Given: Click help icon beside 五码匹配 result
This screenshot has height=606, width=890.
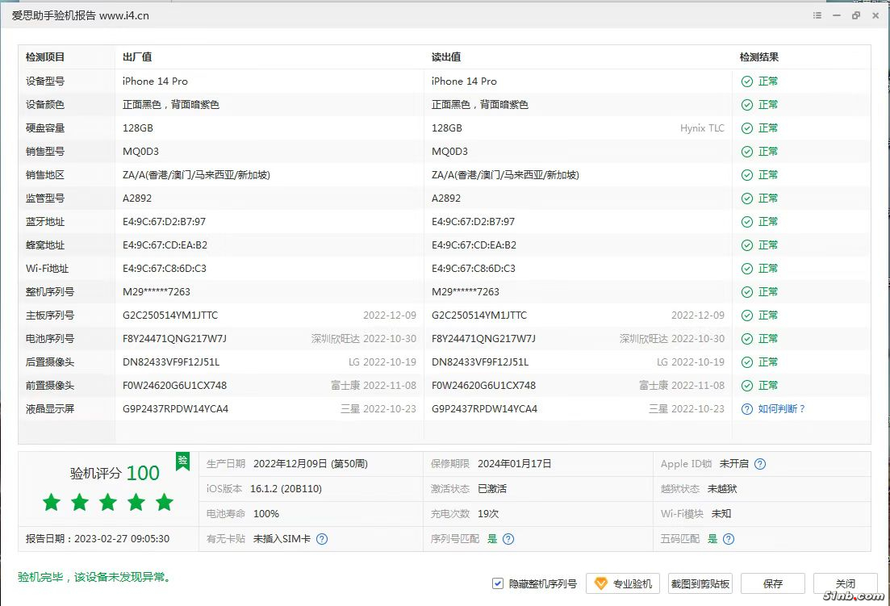Looking at the screenshot, I should (729, 539).
